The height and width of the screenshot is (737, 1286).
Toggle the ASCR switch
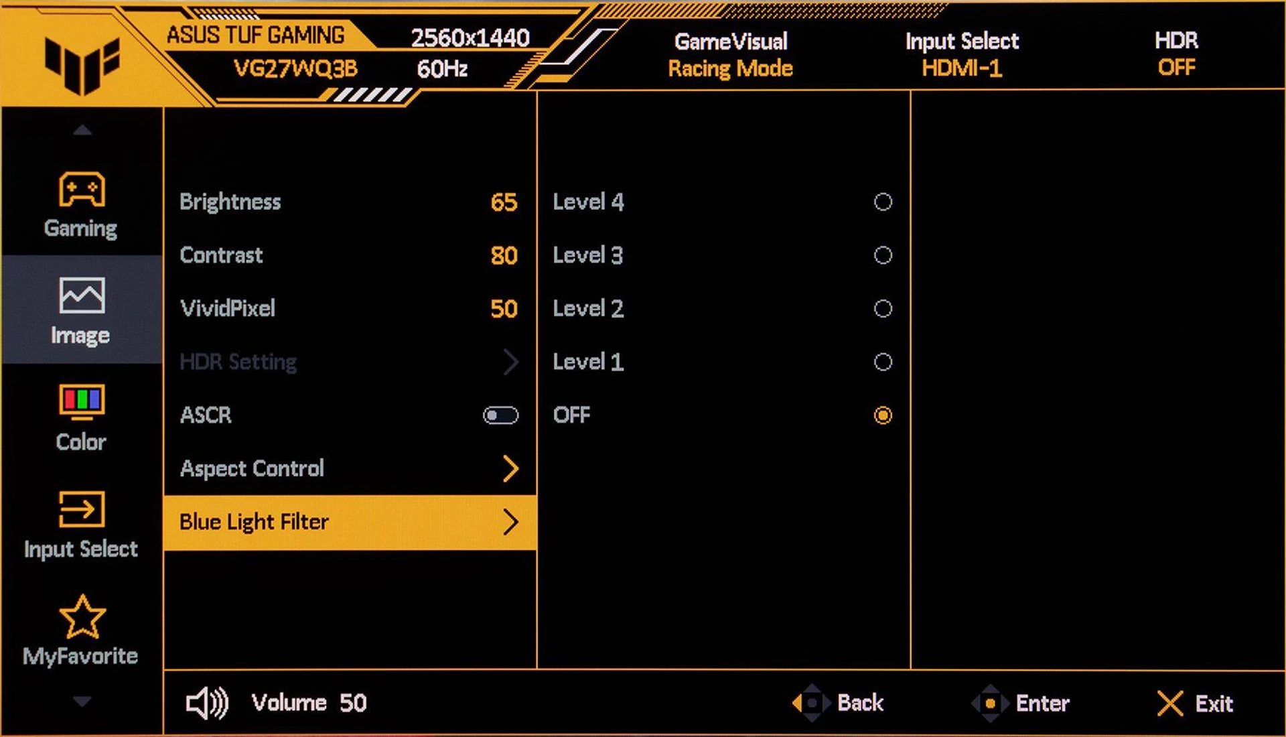tap(500, 415)
